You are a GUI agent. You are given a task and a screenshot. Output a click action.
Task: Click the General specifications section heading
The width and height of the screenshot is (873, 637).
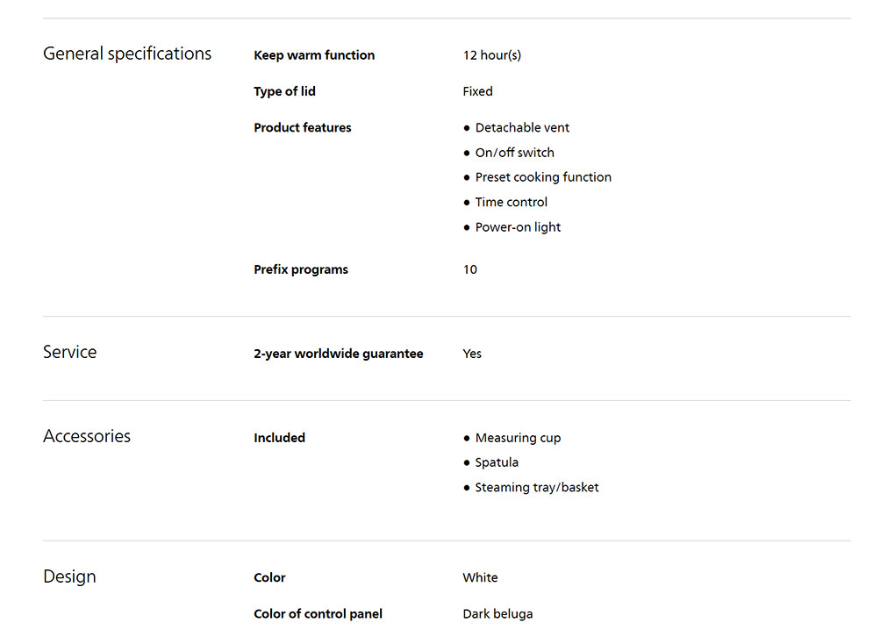click(127, 54)
